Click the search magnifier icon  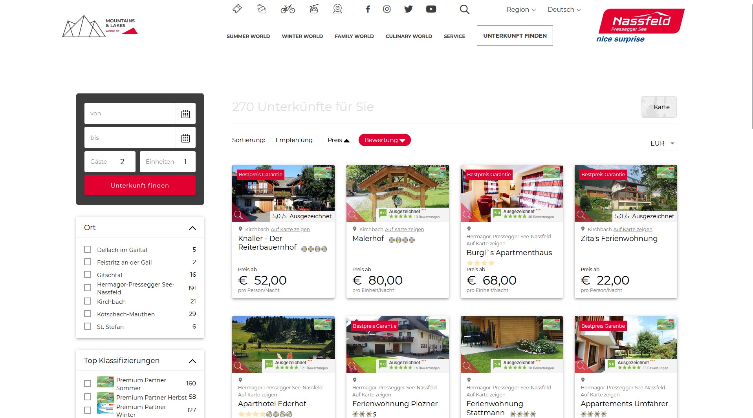[464, 9]
